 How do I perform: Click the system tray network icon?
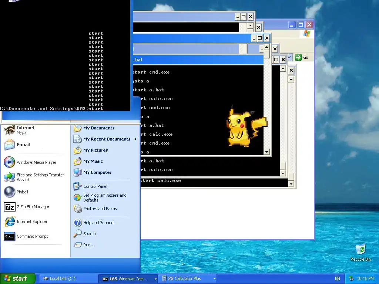pyautogui.click(x=352, y=278)
